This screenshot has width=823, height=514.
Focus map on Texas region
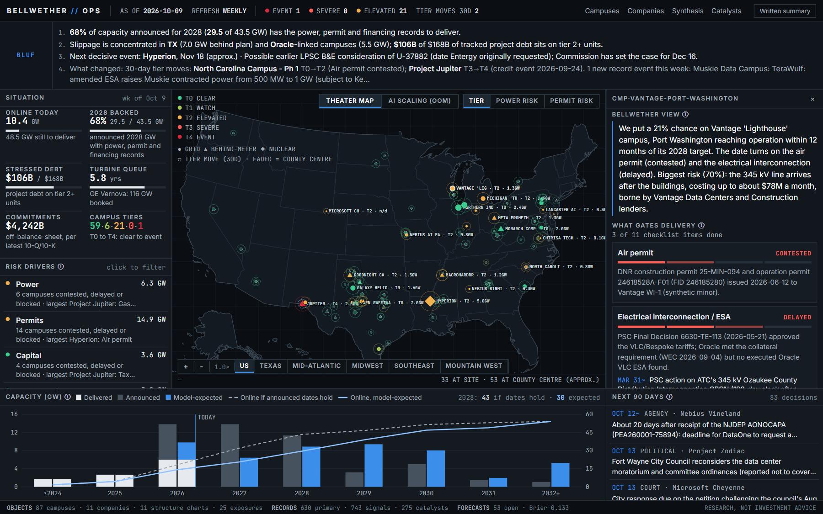coord(271,366)
